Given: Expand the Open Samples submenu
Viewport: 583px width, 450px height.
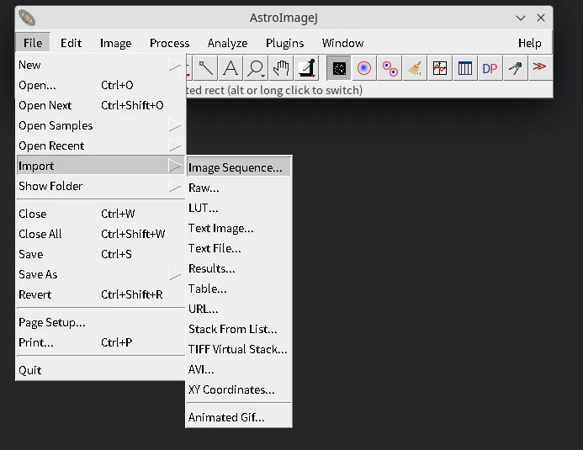Looking at the screenshot, I should click(100, 125).
